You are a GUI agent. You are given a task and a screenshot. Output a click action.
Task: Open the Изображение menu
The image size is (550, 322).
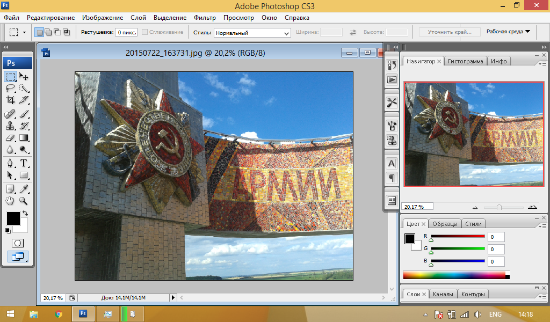click(x=103, y=18)
